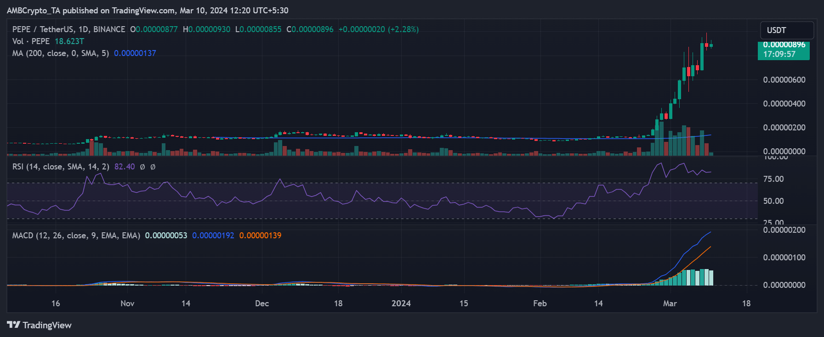This screenshot has height=337, width=824.
Task: Click the TradingView logo icon
Action: 14,325
